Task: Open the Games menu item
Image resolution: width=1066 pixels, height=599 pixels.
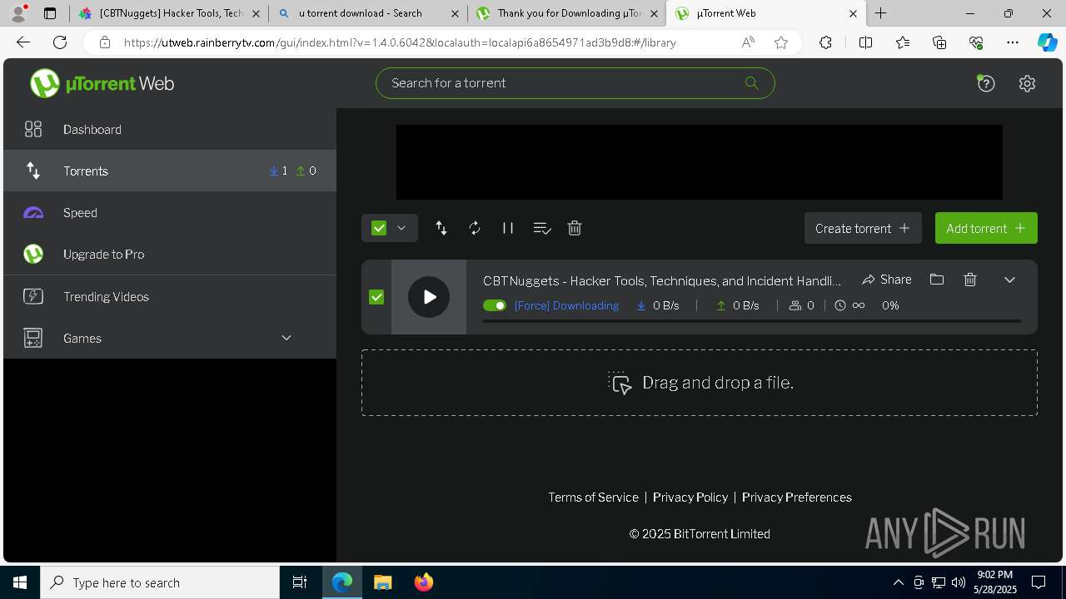Action: (x=170, y=338)
